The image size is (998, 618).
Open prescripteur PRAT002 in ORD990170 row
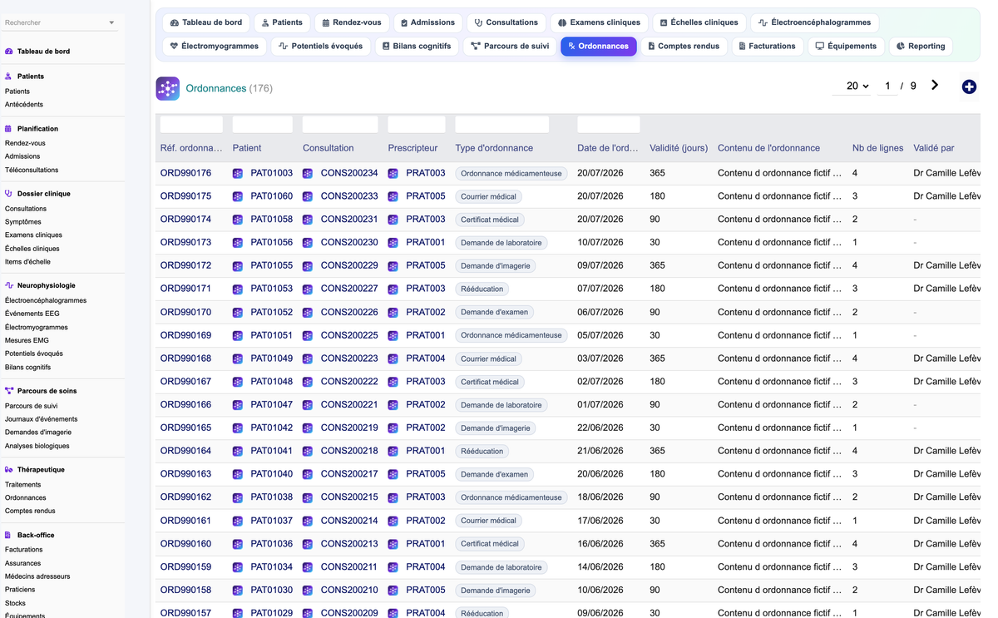coord(426,312)
